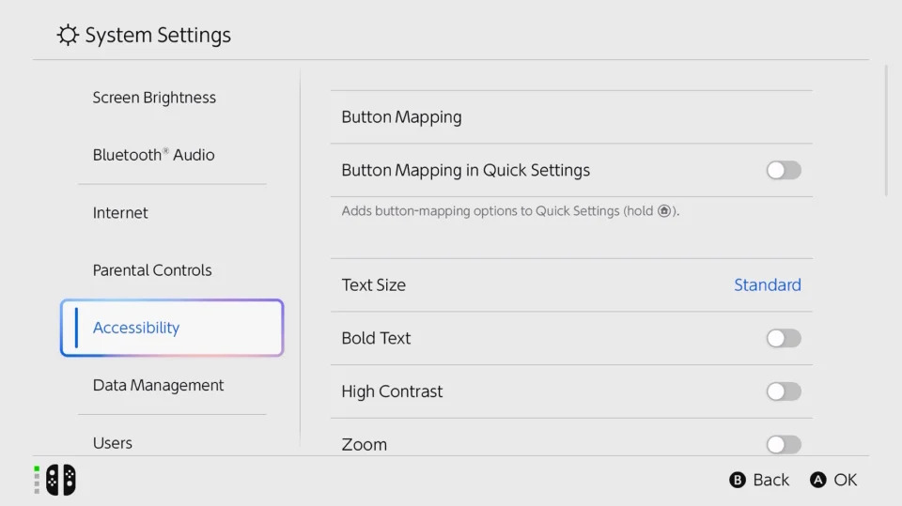Change Text Size from Standard
The height and width of the screenshot is (506, 902).
[x=767, y=285]
